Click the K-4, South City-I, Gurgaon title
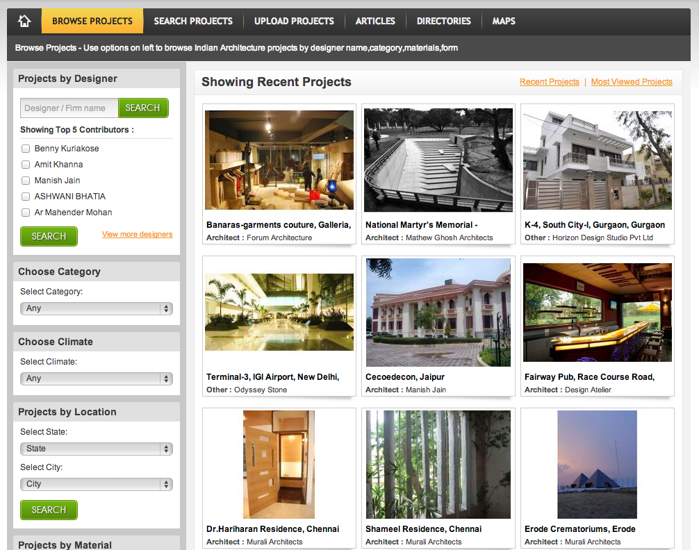This screenshot has width=699, height=550. [595, 225]
